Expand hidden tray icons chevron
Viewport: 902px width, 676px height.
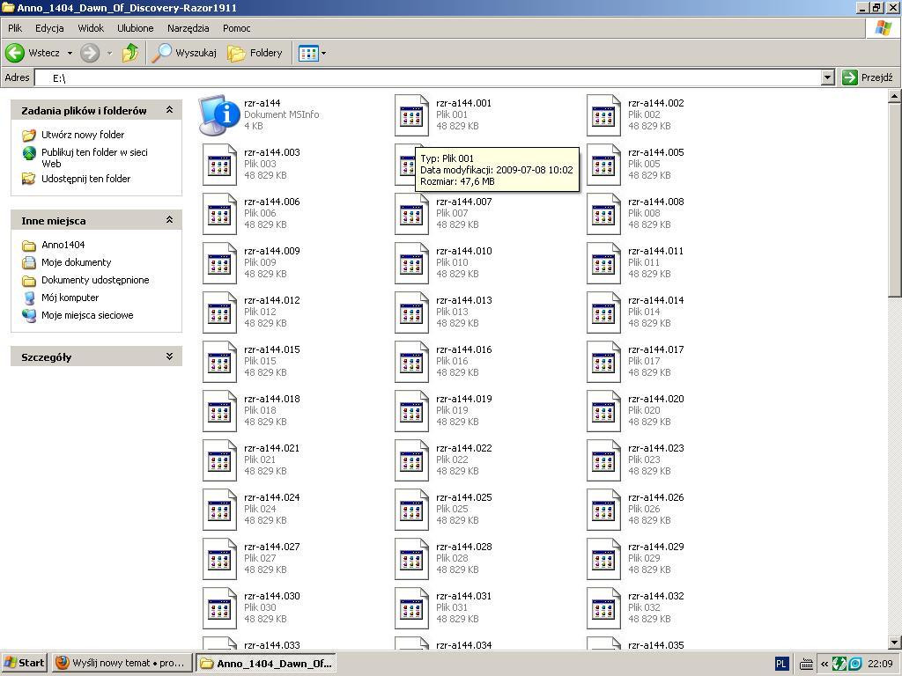coord(824,664)
